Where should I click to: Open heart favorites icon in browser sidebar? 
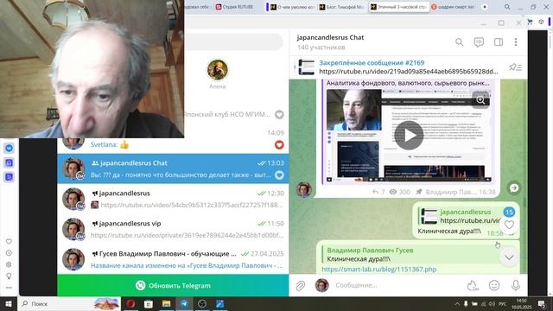[x=9, y=242]
